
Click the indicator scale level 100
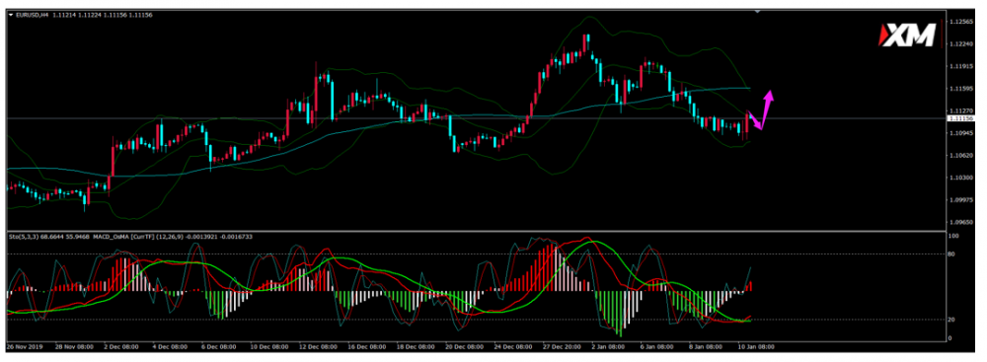tap(953, 236)
